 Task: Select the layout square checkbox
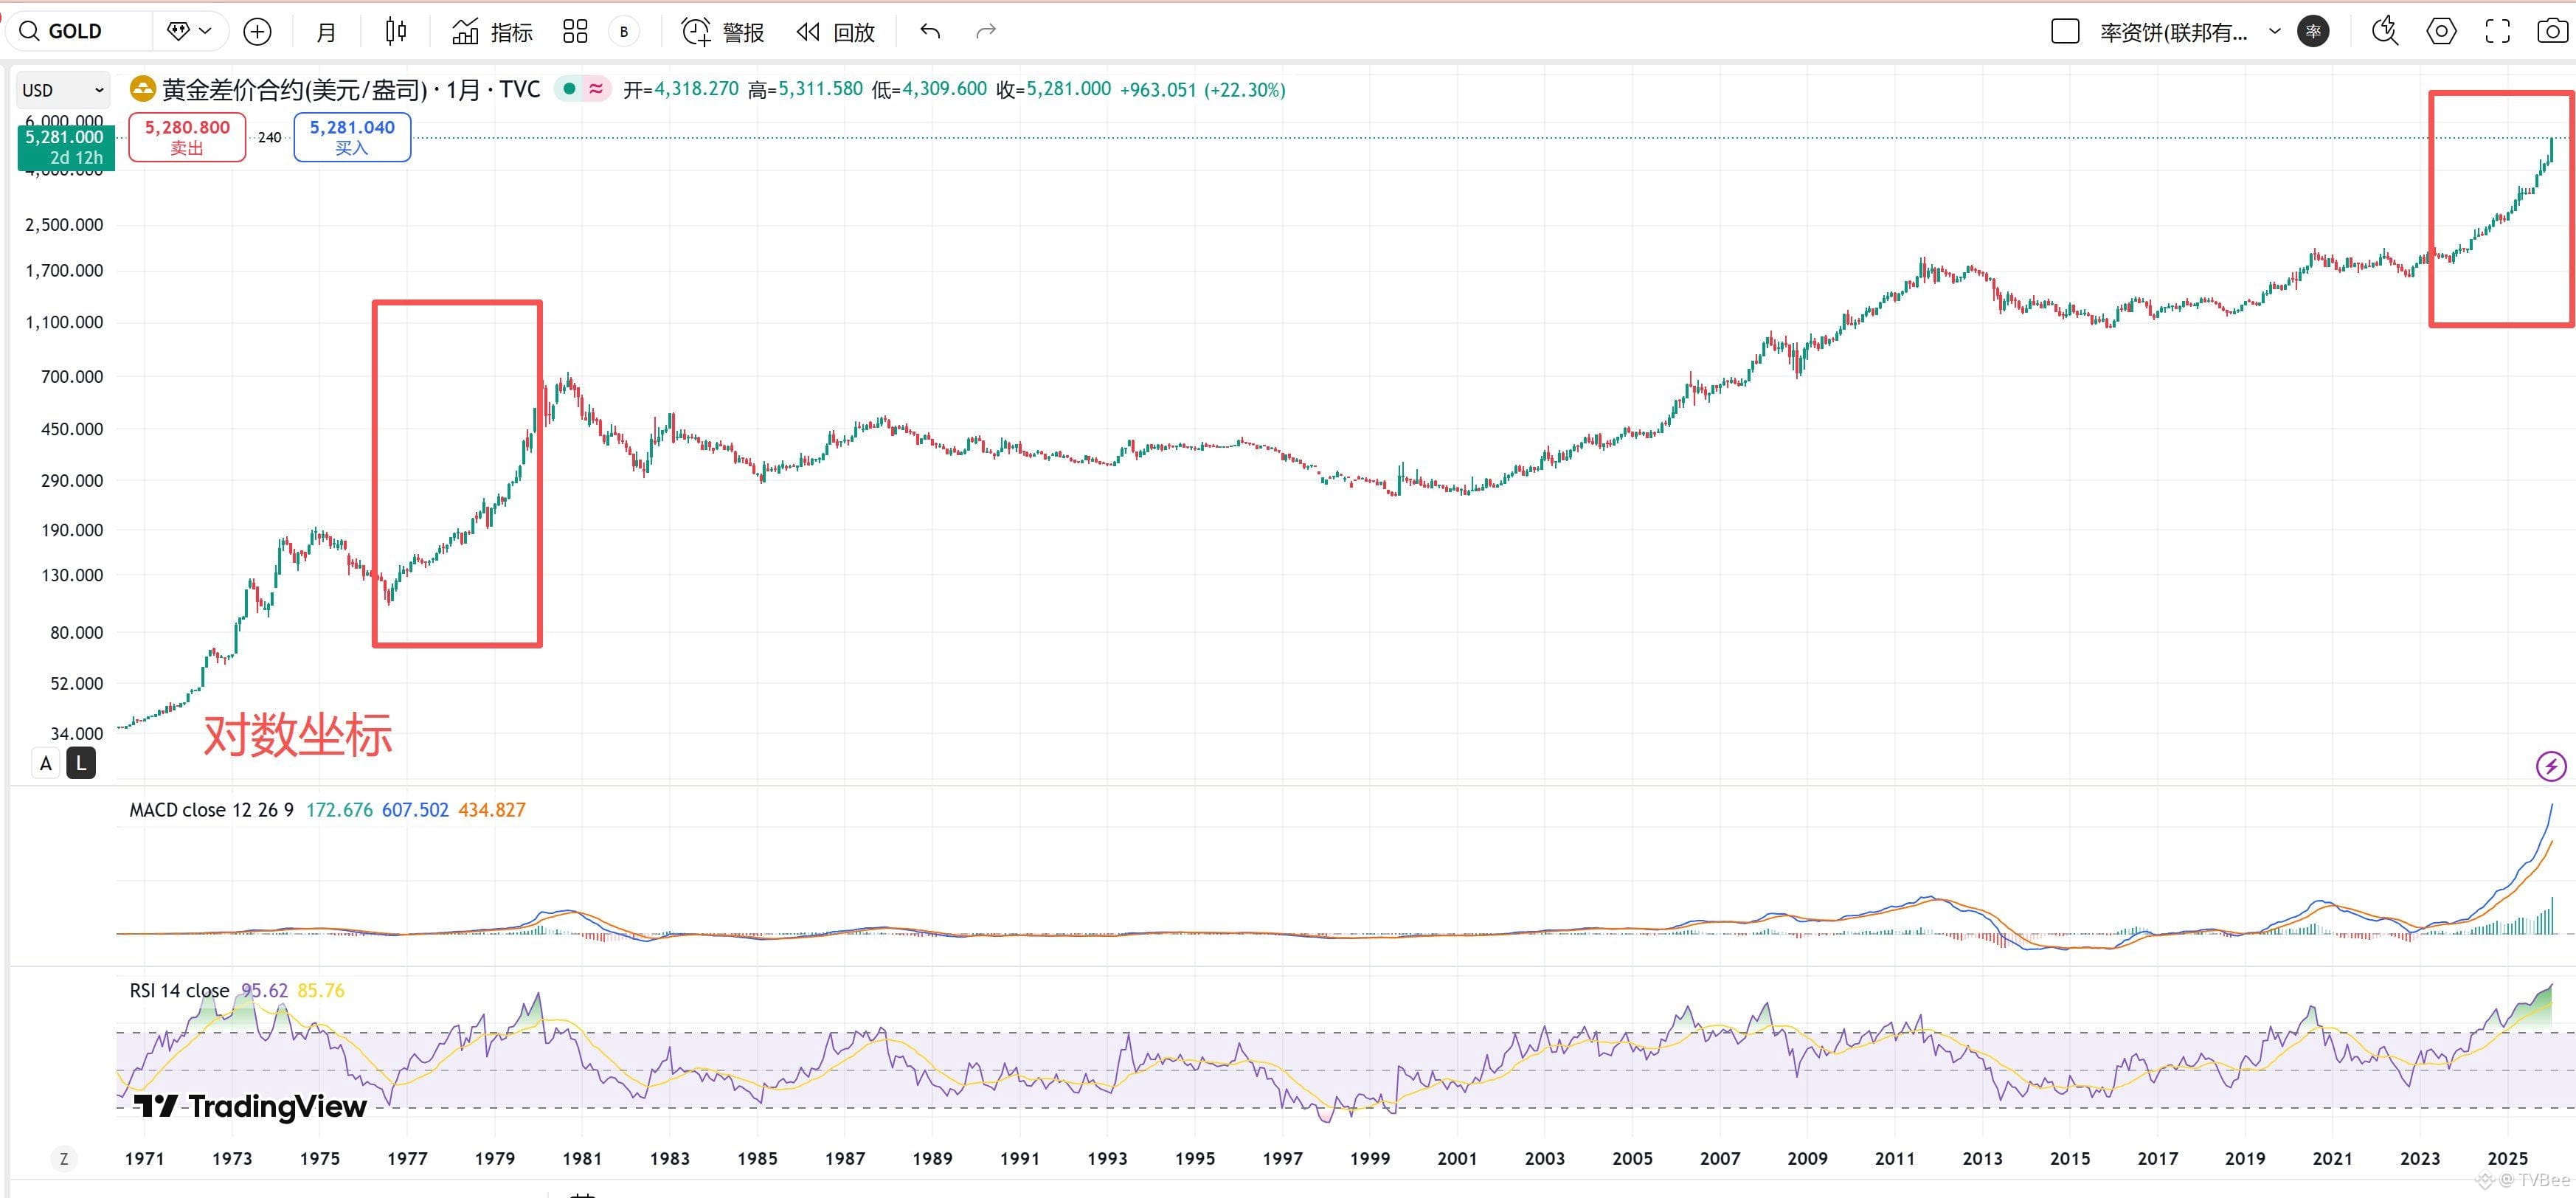2065,32
